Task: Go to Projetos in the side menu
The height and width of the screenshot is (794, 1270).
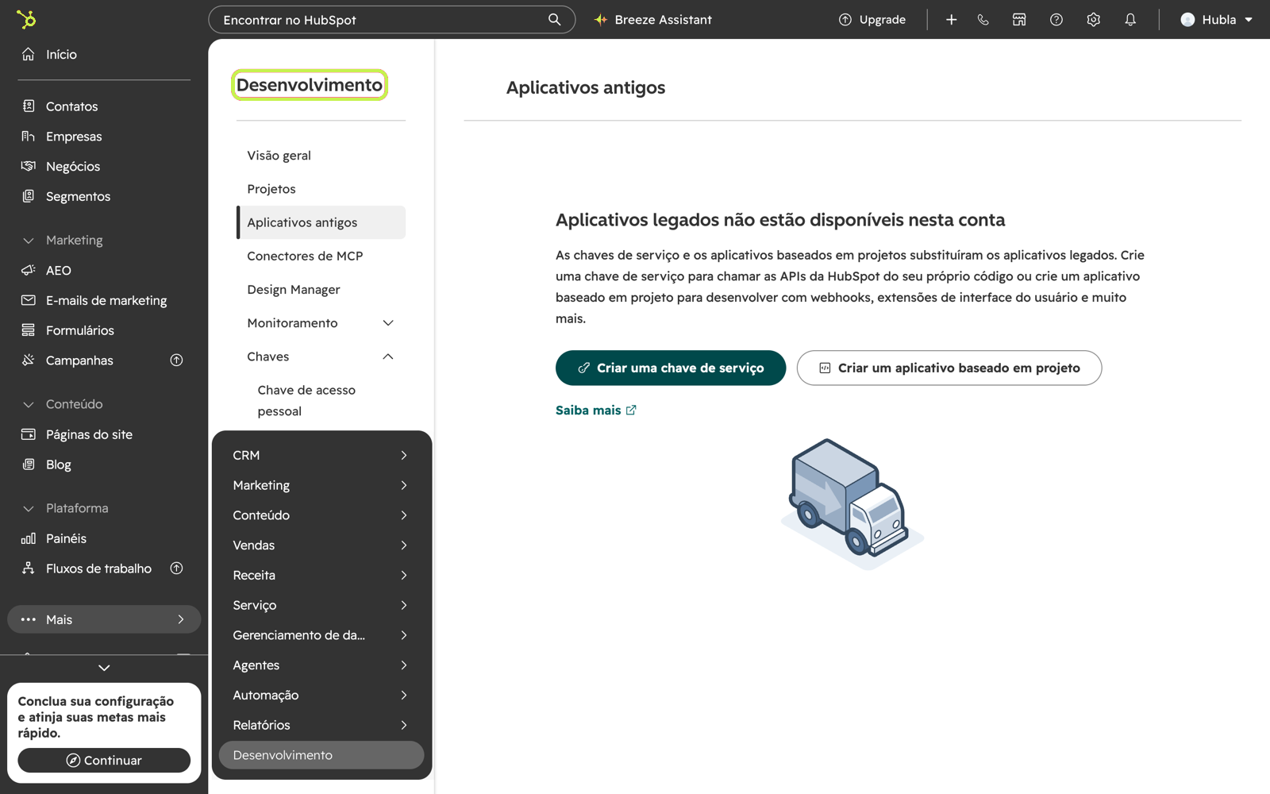Action: pyautogui.click(x=321, y=188)
